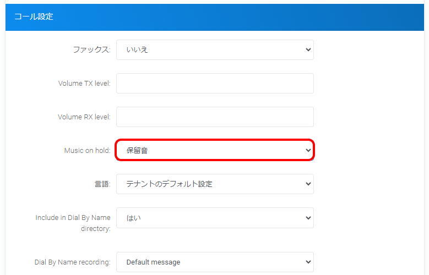Viewport: 429px width, 275px height.
Task: Click the Music on hold label
Action: [x=87, y=150]
